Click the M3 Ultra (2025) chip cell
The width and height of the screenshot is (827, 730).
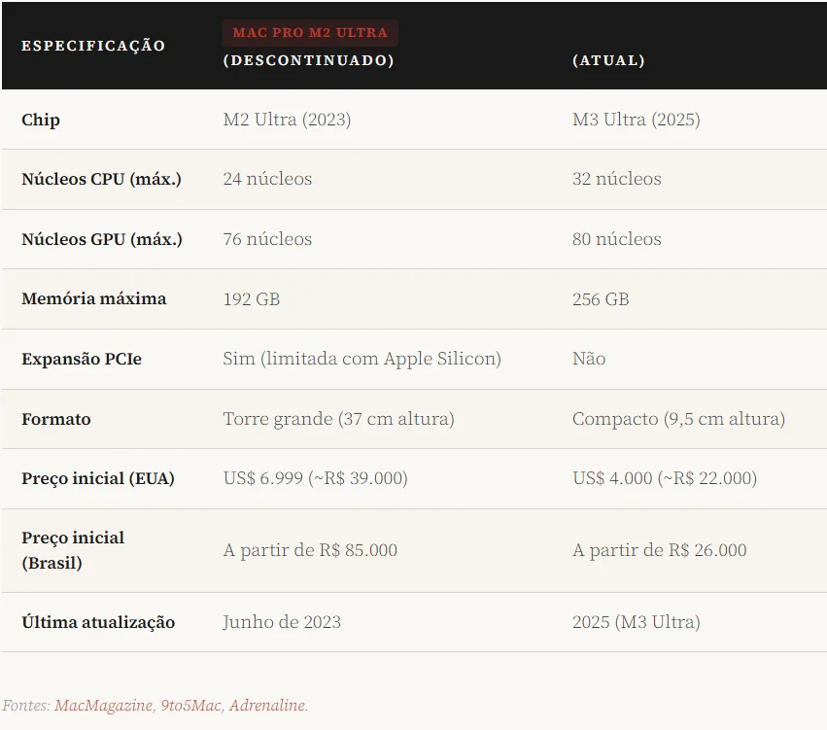(636, 120)
